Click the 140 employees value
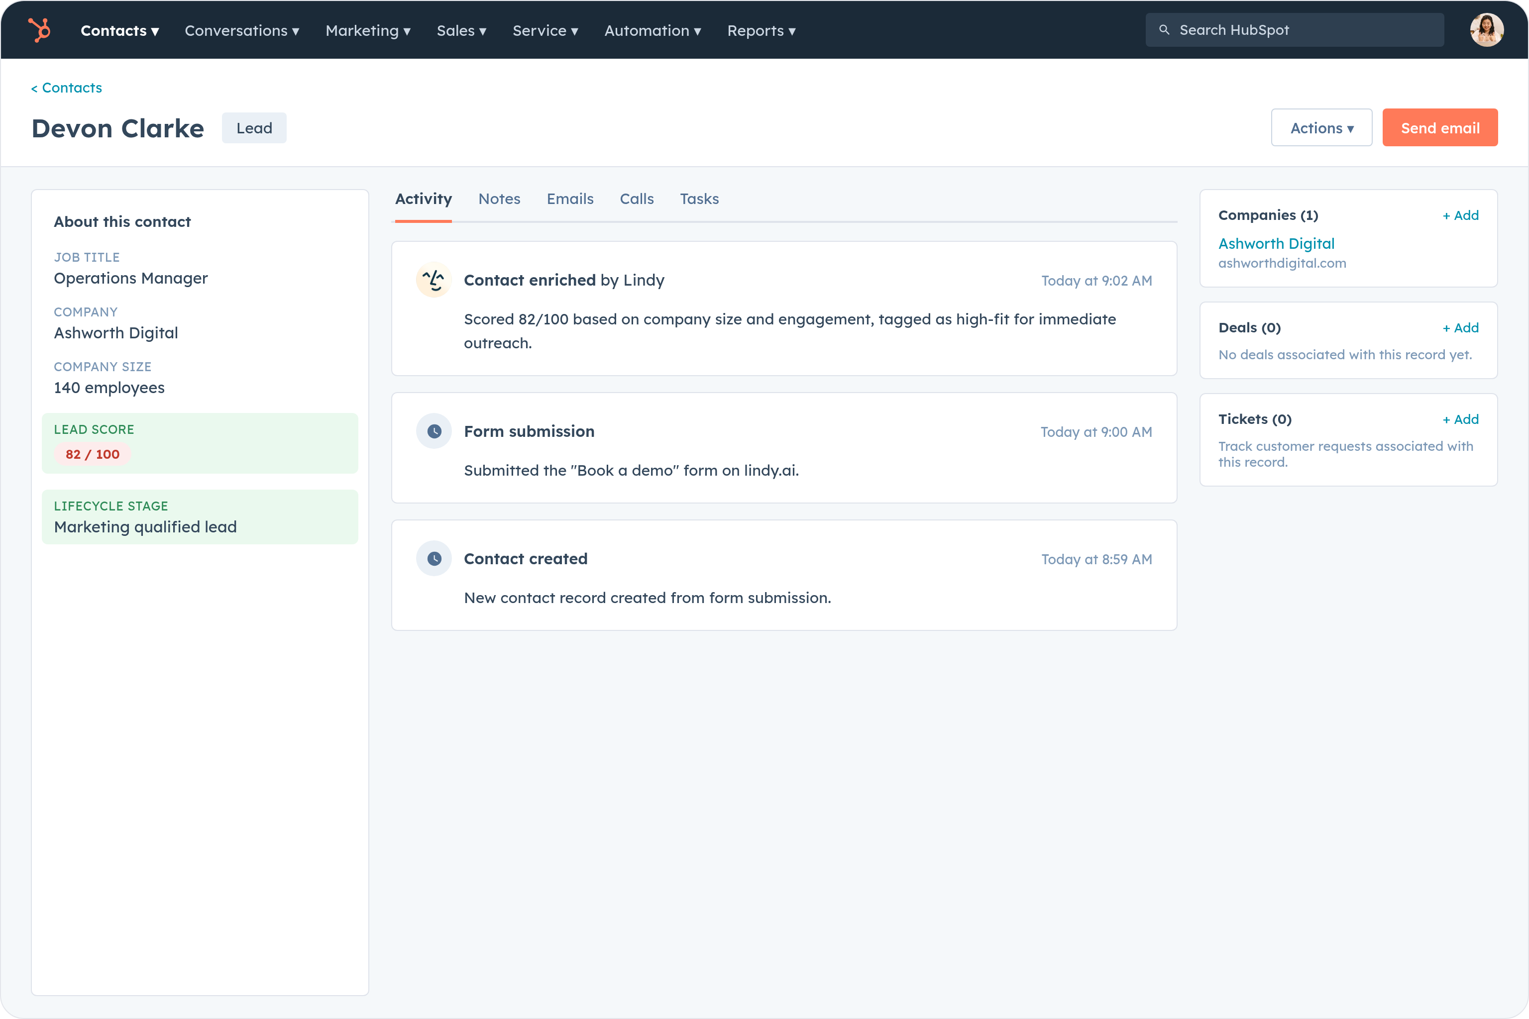 (109, 388)
